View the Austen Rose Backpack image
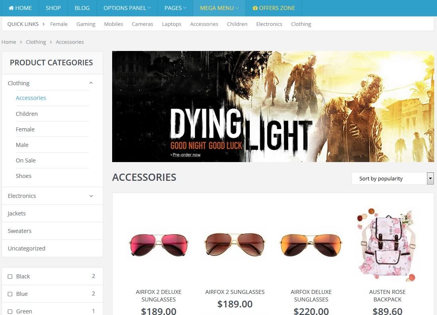The width and height of the screenshot is (437, 315). point(387,244)
